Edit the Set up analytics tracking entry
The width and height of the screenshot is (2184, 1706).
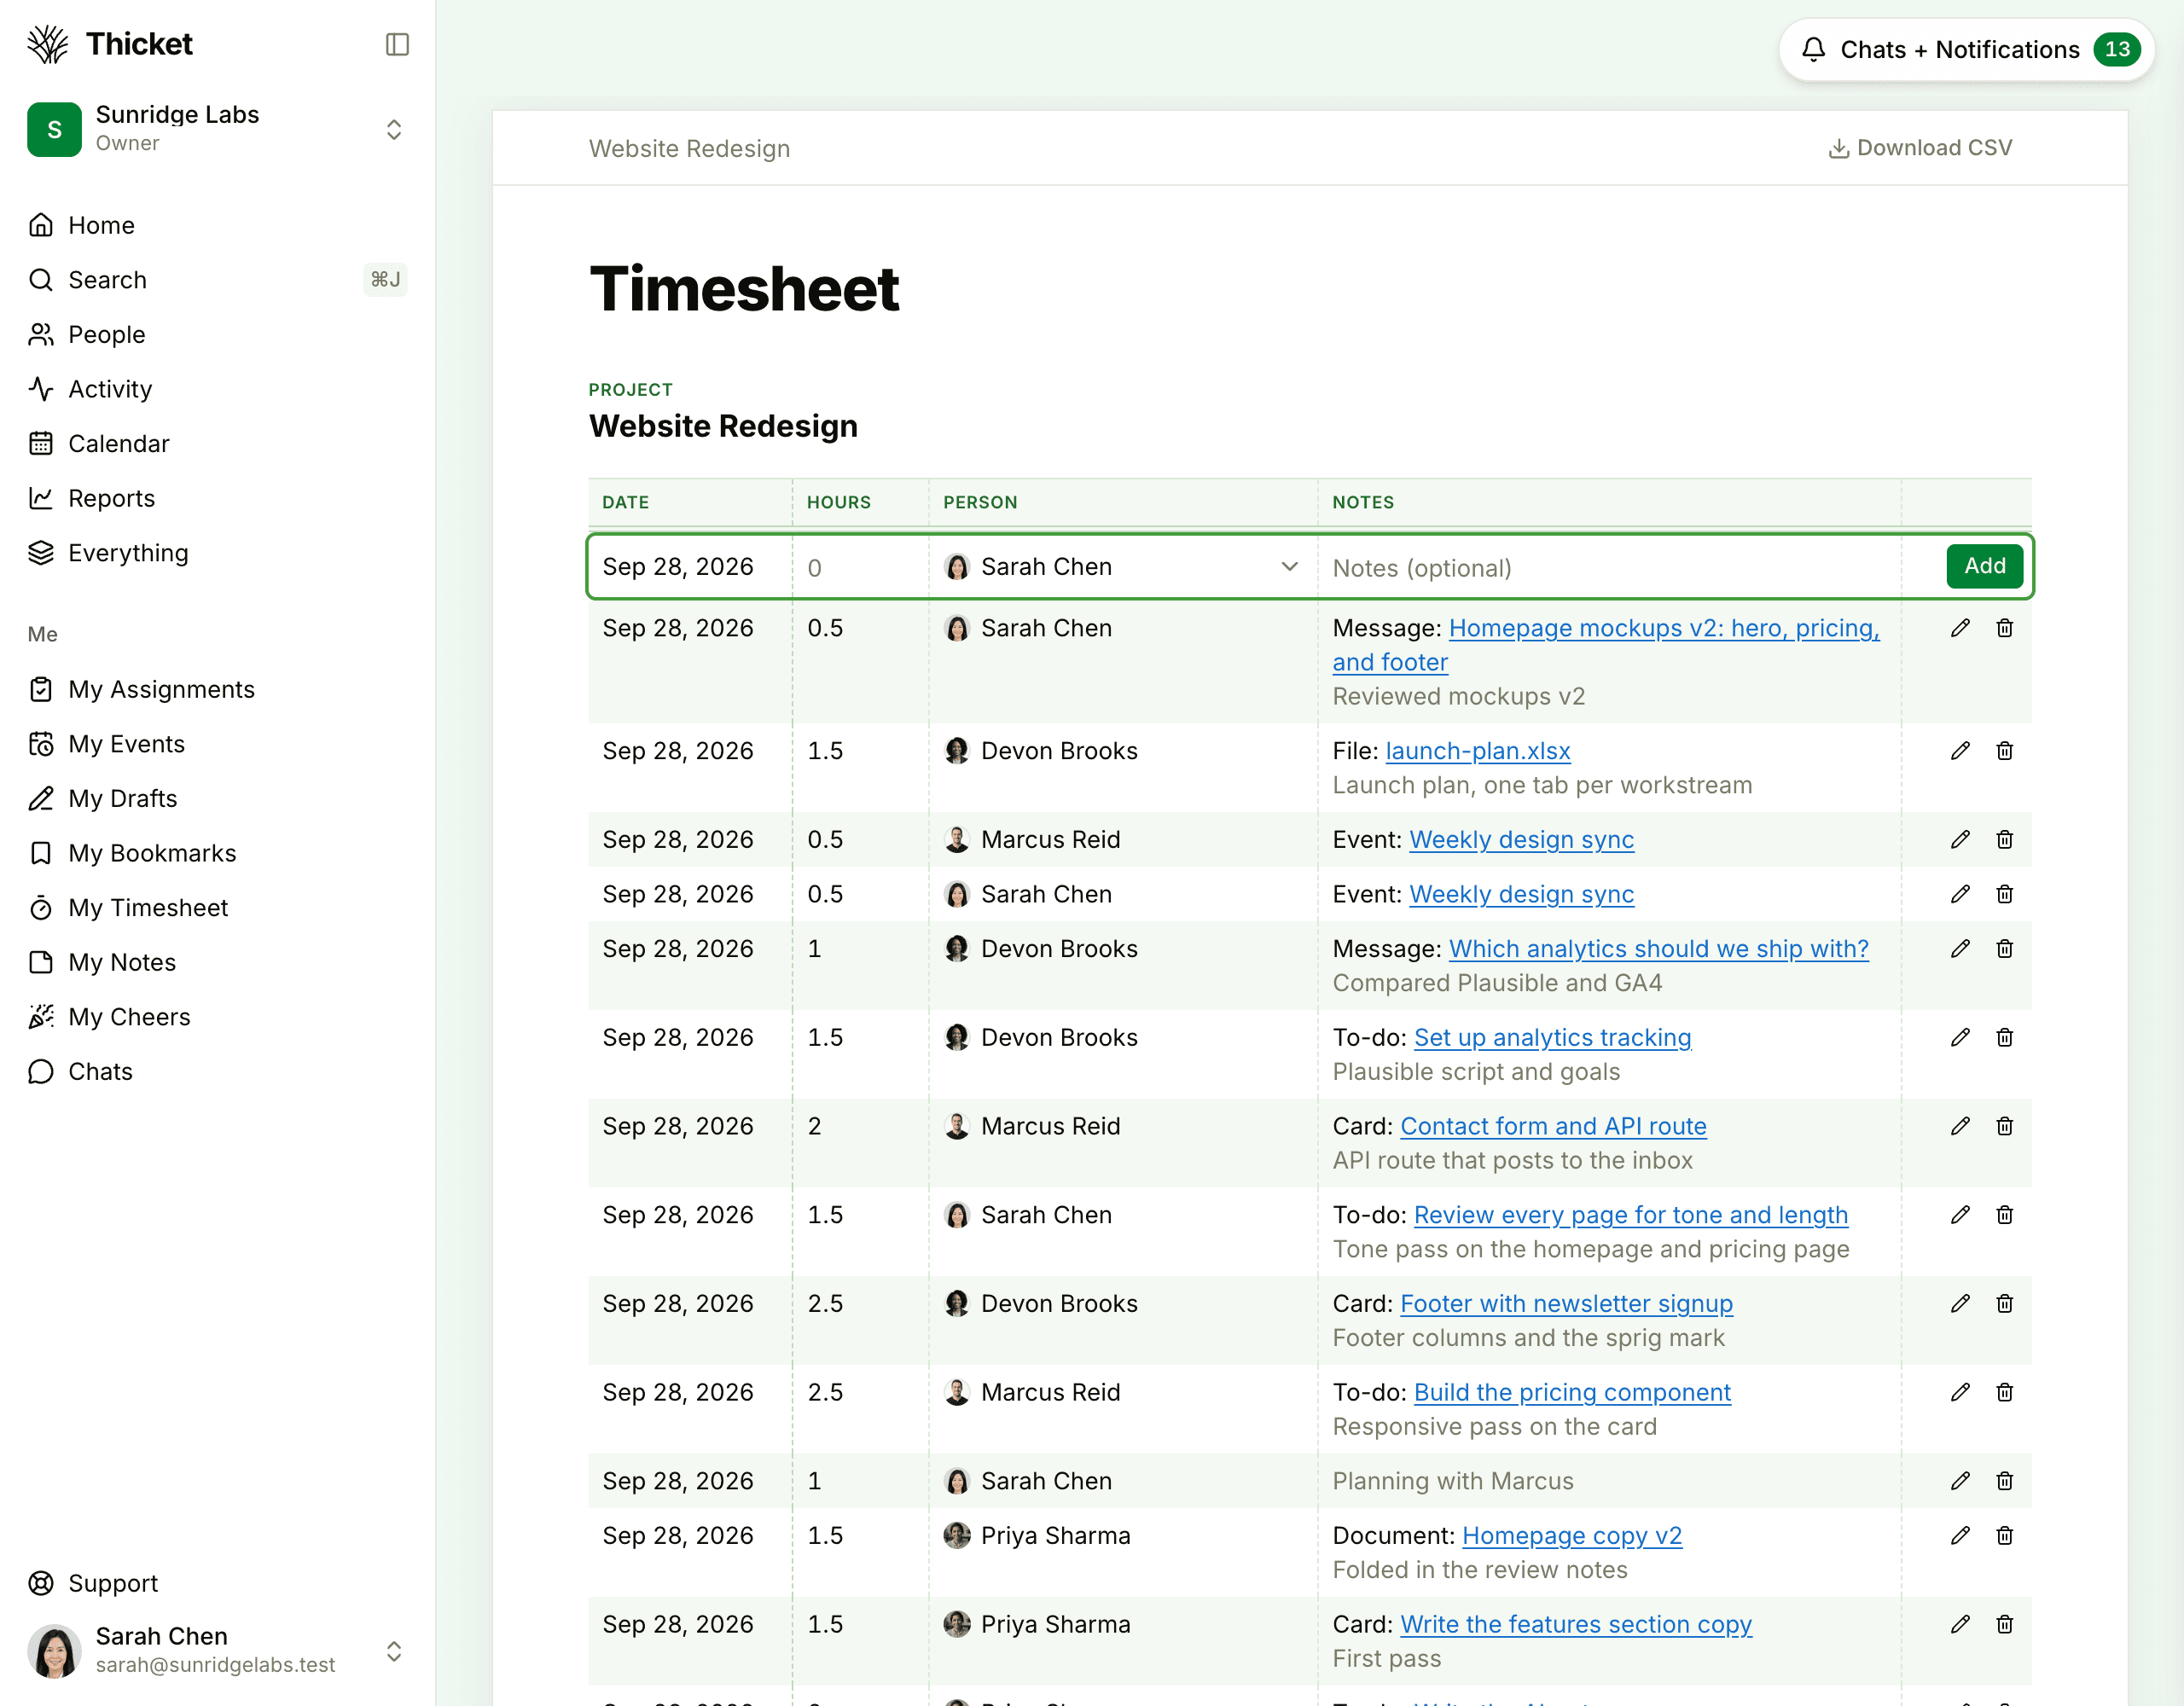[1960, 1038]
